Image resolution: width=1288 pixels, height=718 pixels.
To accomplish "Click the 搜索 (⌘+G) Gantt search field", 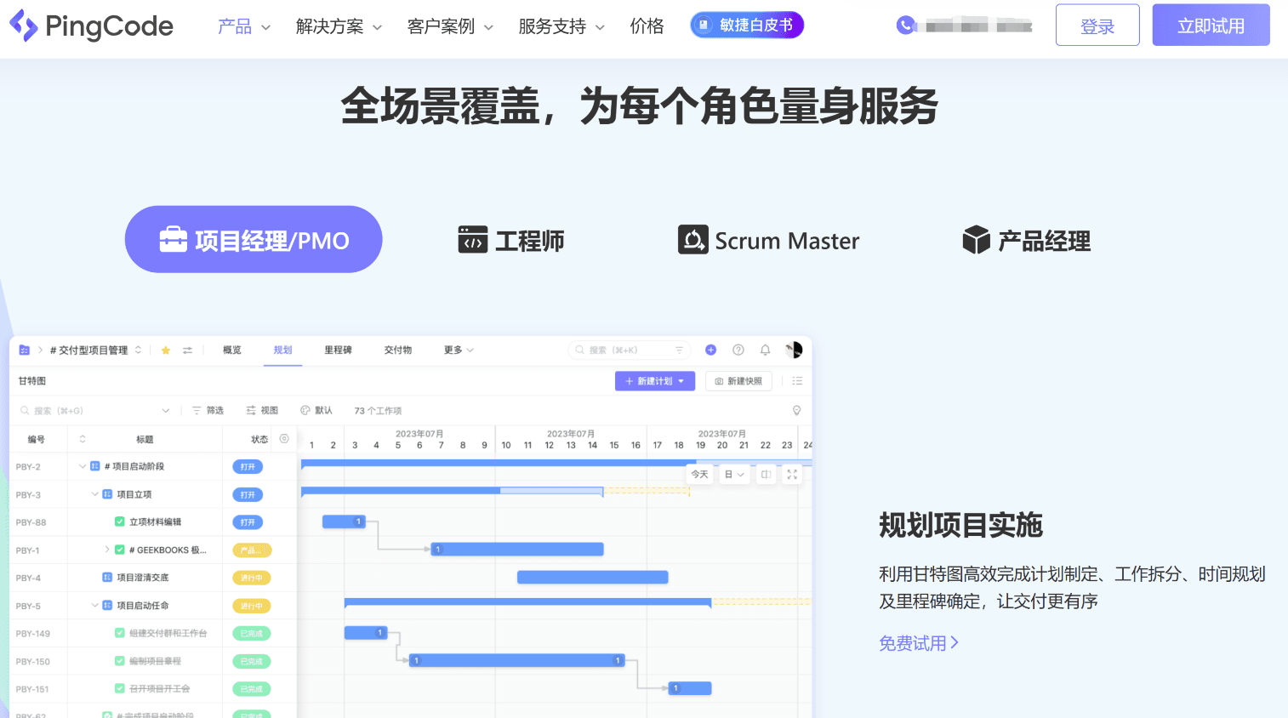I will 94,411.
